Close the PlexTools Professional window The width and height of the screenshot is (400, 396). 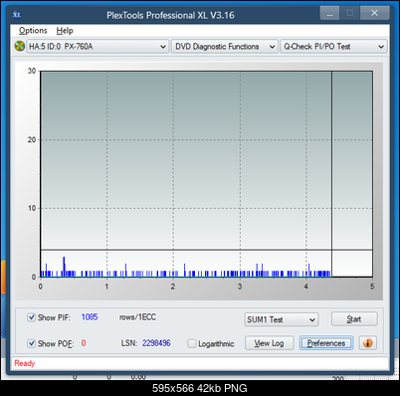(x=374, y=13)
